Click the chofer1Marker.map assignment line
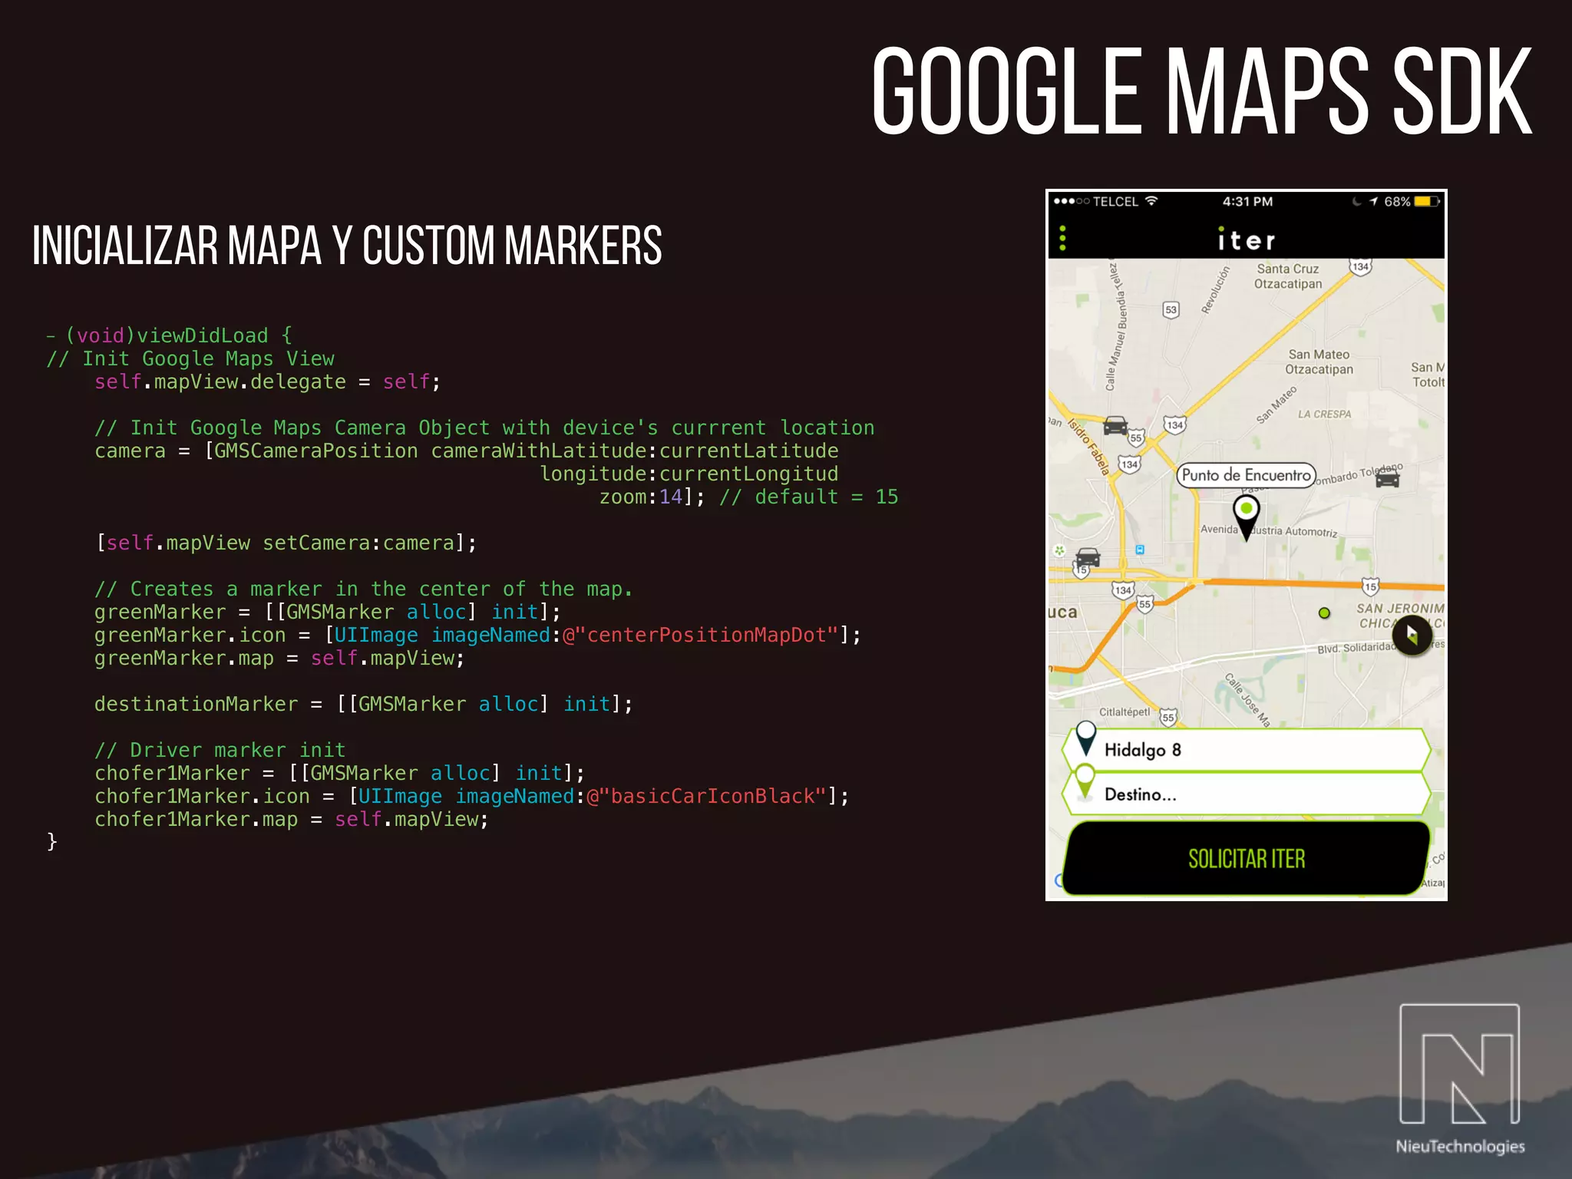 [x=291, y=819]
